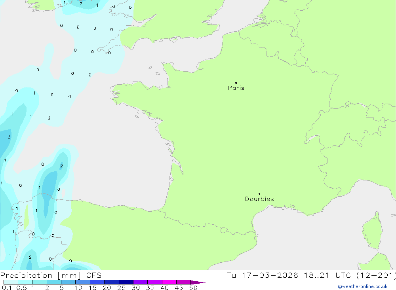Image resolution: width=396 pixels, height=290 pixels.
Task: Click the legend value '40'
Action: [165, 288]
